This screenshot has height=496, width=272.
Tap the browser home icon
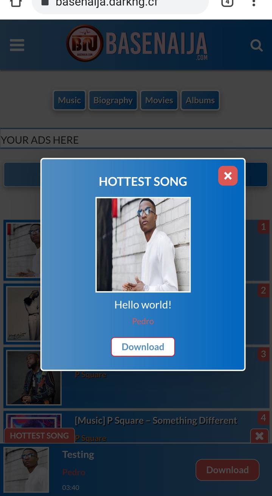(x=16, y=3)
